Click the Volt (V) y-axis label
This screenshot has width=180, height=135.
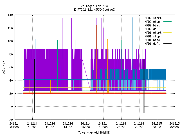(4, 67)
